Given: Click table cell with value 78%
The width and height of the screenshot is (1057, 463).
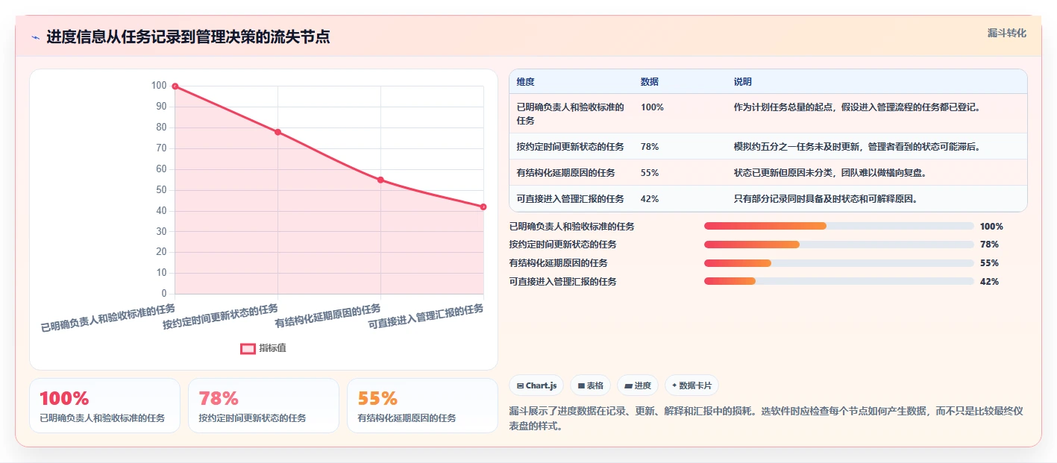Looking at the screenshot, I should (x=649, y=147).
